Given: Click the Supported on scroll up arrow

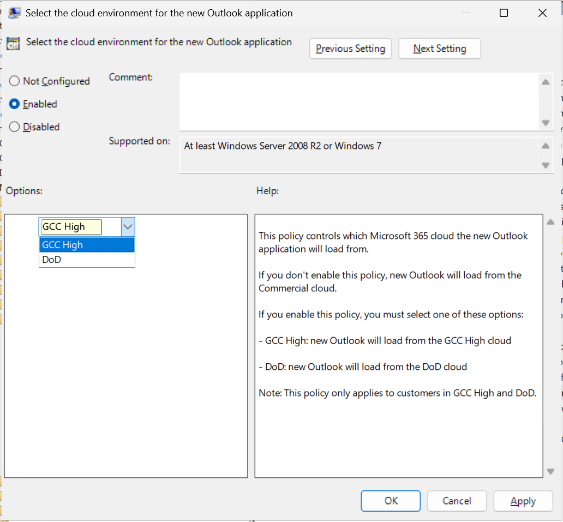Looking at the screenshot, I should tap(546, 146).
